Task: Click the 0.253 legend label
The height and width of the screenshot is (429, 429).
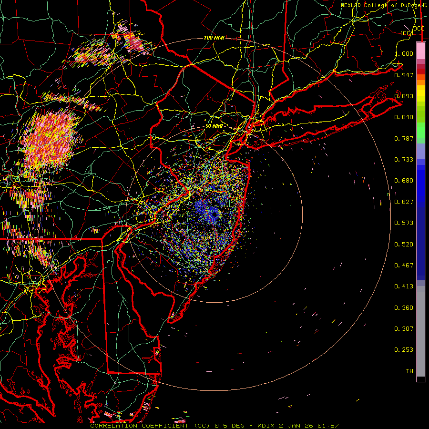Action: (404, 350)
